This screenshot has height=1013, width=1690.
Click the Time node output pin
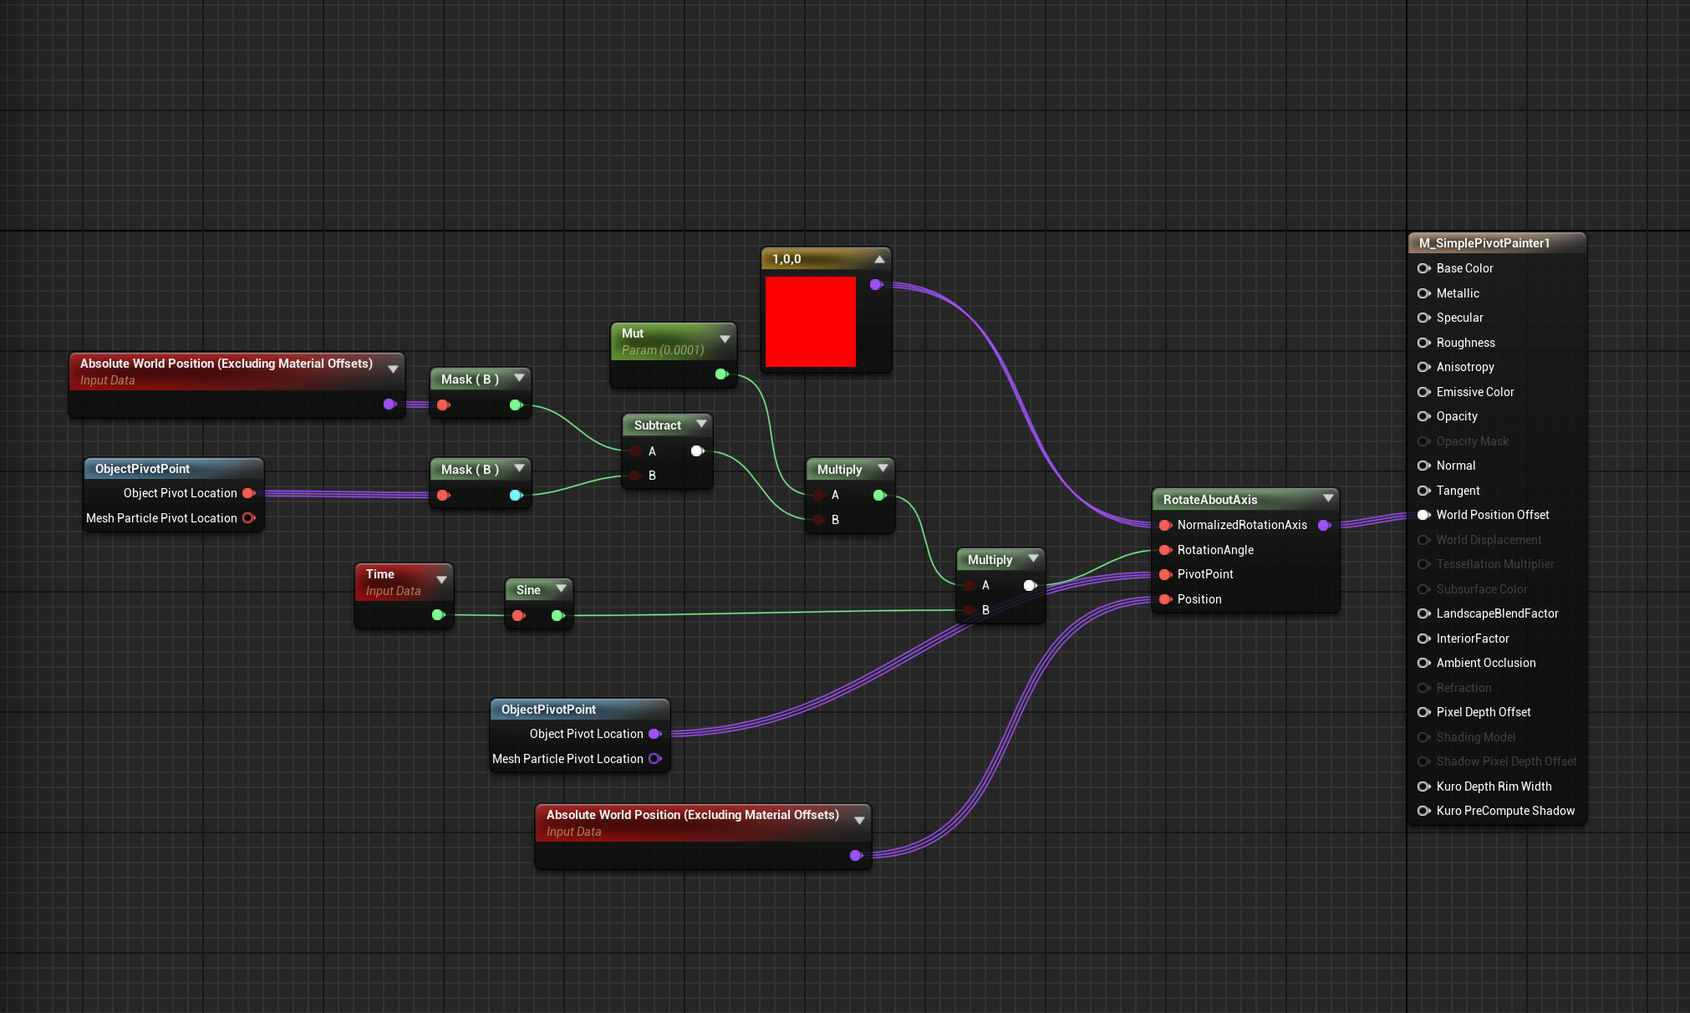point(437,615)
